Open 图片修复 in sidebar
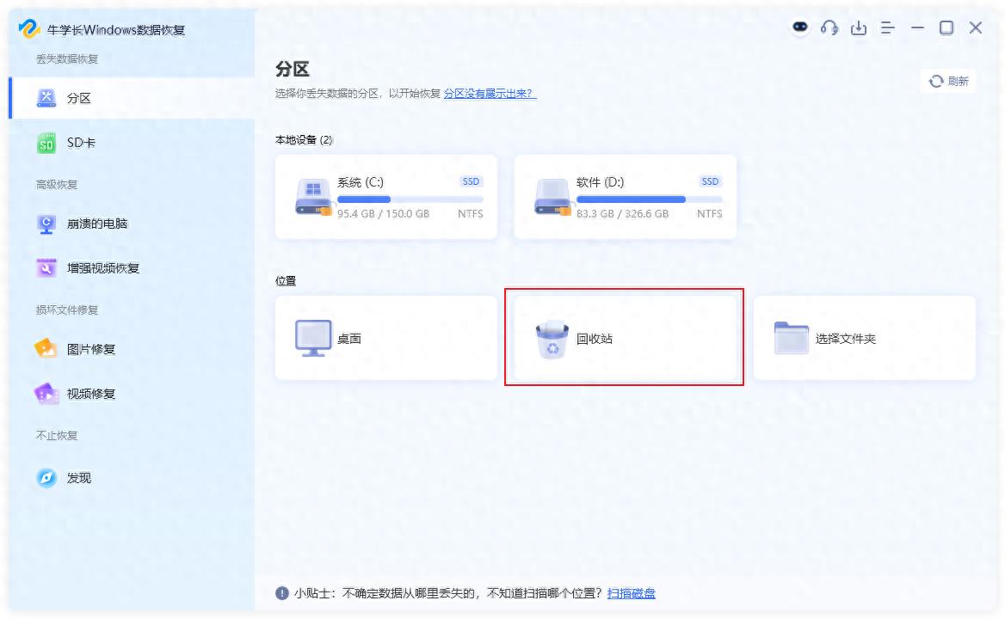The image size is (1005, 619). click(132, 349)
